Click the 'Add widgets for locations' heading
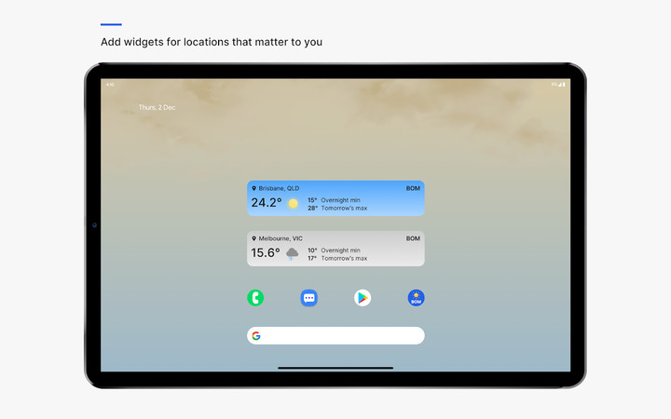671x419 pixels. [212, 42]
